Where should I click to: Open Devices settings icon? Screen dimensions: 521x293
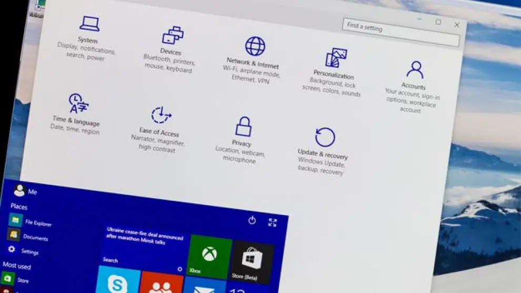(173, 36)
